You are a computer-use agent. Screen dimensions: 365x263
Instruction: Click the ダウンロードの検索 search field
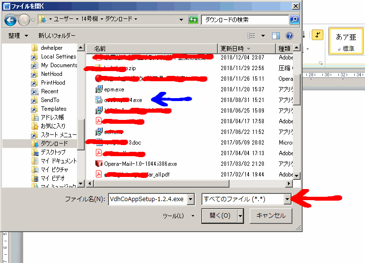[245, 20]
